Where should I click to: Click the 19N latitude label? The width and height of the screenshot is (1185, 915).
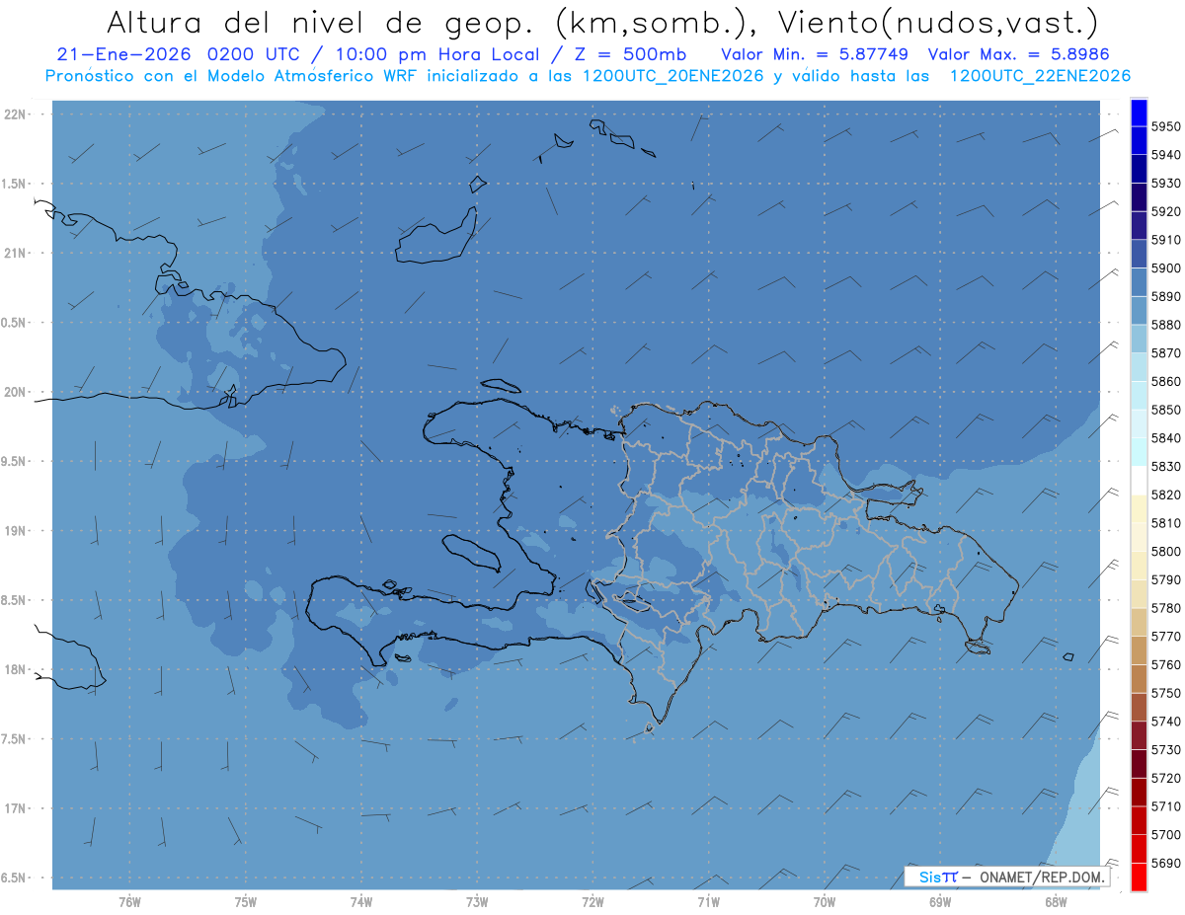coord(17,530)
